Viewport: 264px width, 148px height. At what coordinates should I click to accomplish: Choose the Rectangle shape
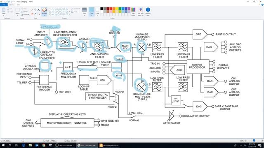[59, 9]
